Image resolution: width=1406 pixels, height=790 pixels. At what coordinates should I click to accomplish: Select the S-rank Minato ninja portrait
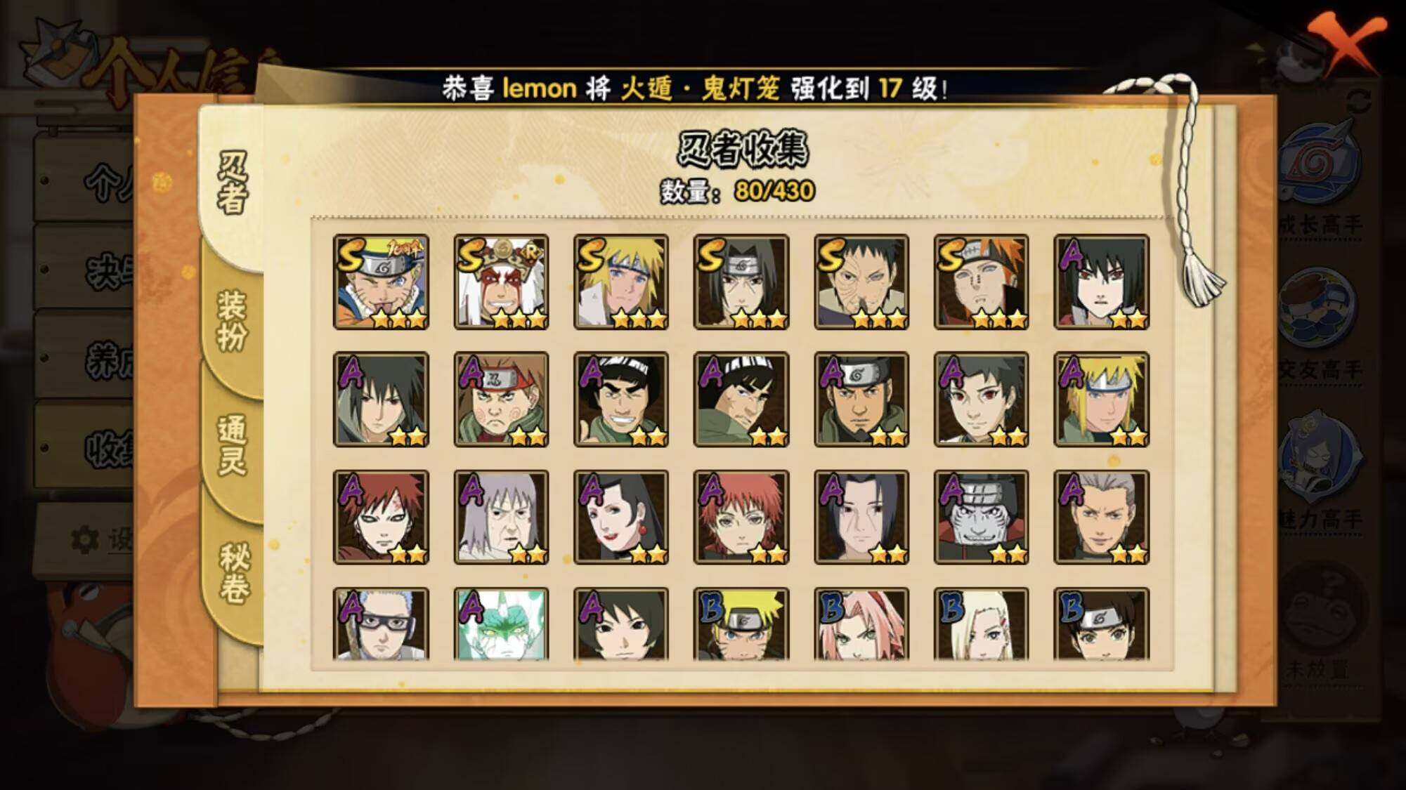621,282
